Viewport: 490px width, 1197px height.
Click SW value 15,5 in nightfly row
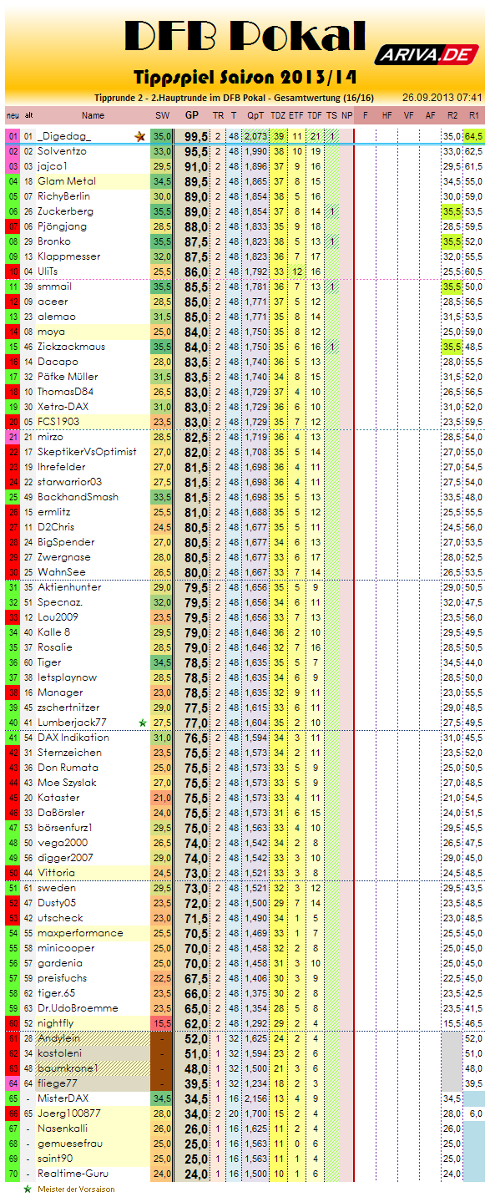[x=162, y=1023]
